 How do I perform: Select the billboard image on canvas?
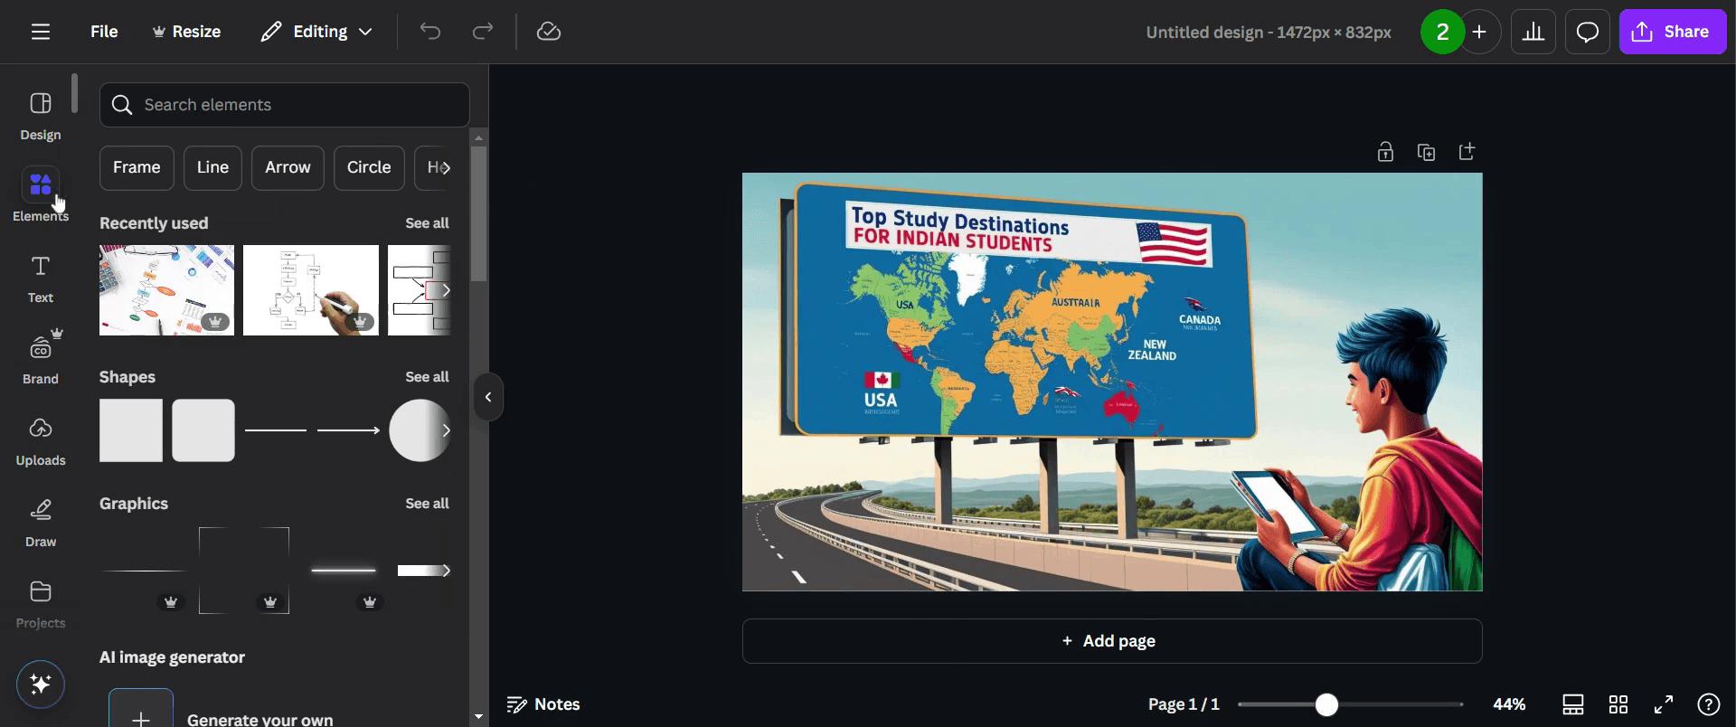tap(1112, 382)
